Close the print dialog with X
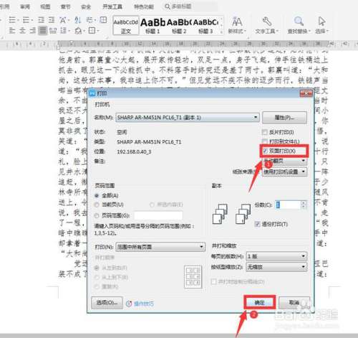 click(306, 93)
